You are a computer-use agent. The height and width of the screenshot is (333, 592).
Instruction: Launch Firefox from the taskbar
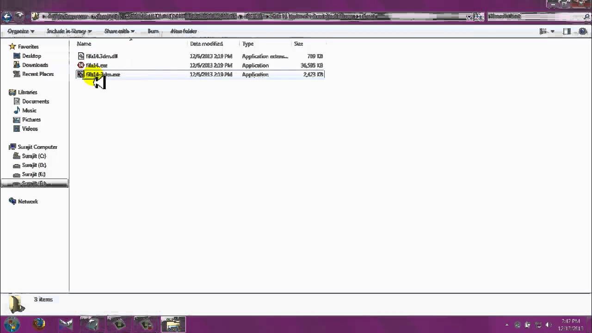(39, 325)
